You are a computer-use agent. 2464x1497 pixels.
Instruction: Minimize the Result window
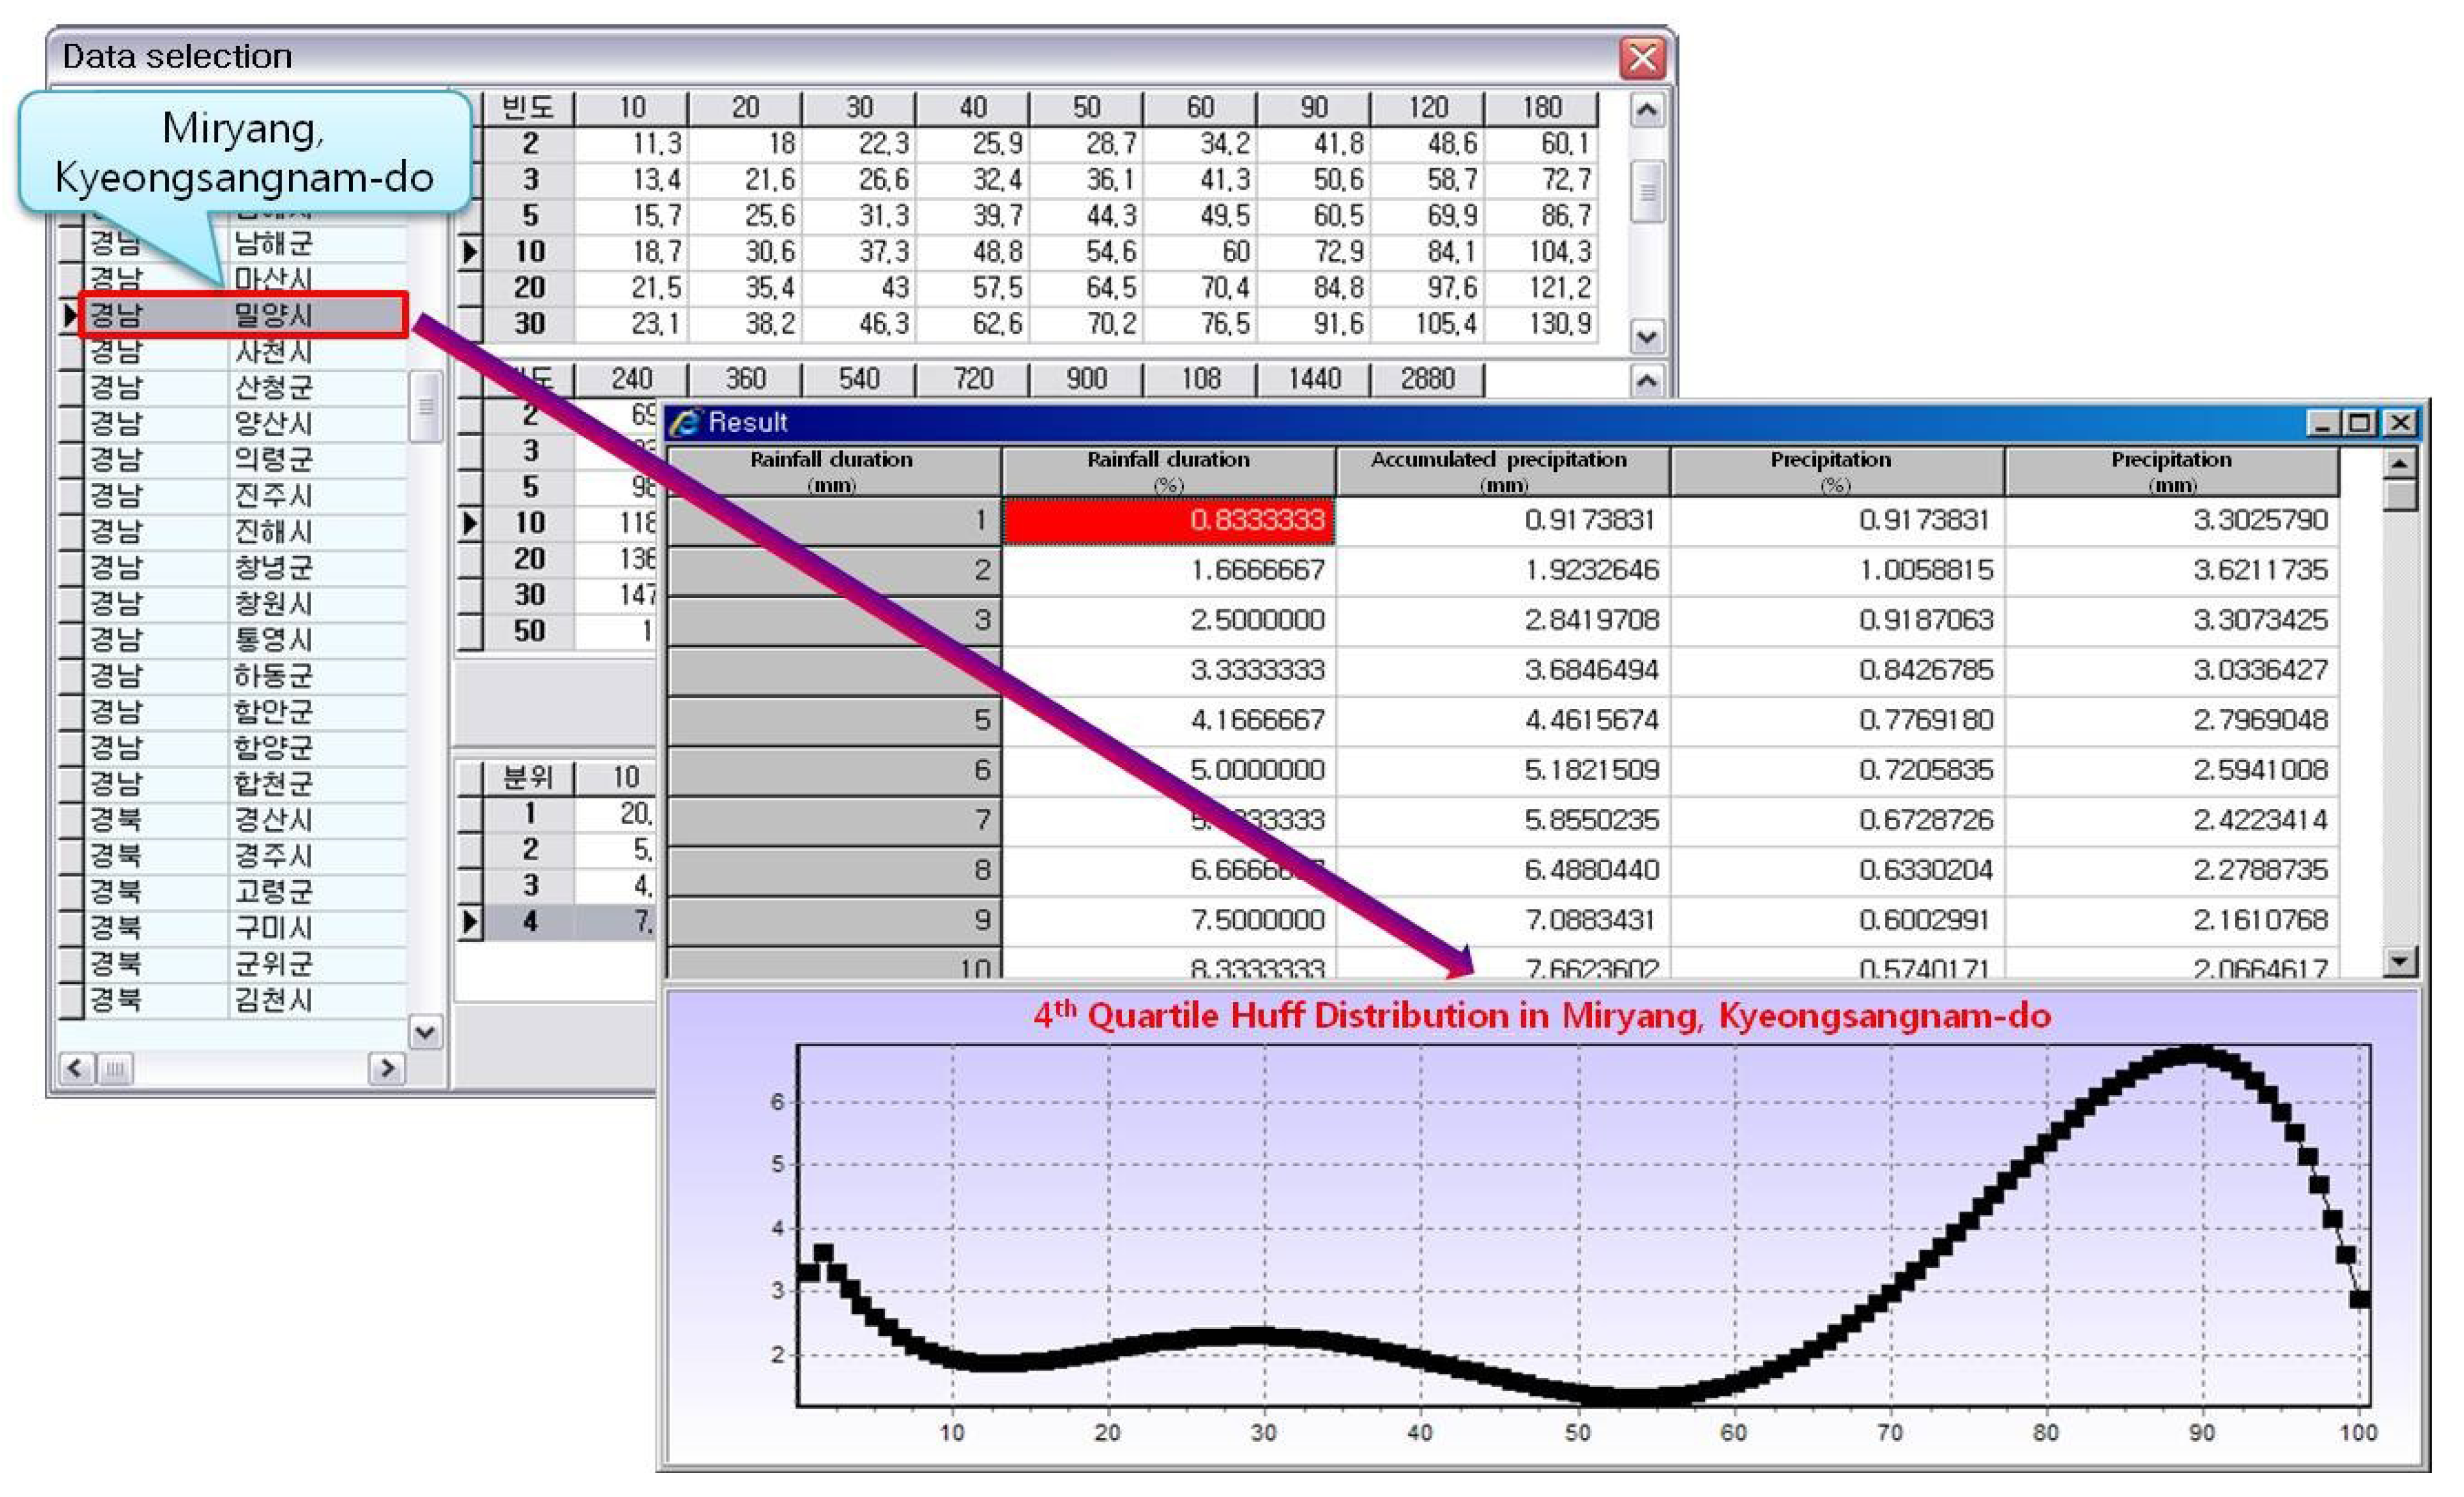2322,422
